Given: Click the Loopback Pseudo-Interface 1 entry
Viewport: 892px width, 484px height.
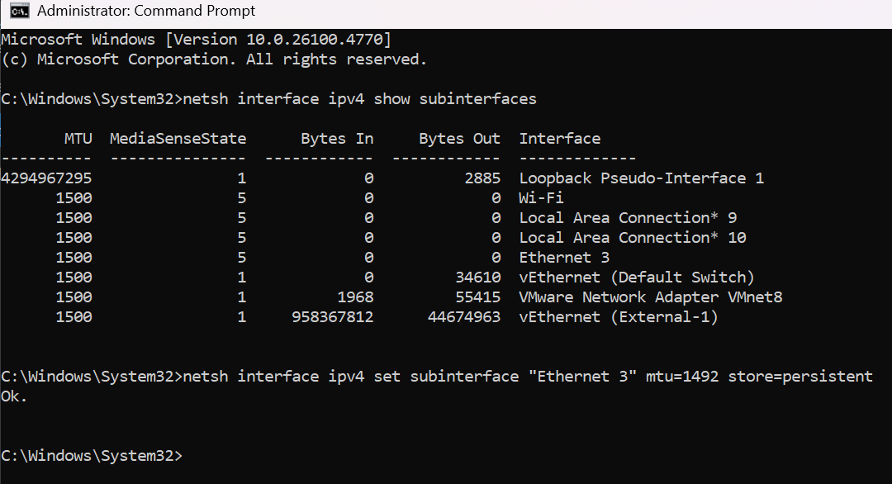Looking at the screenshot, I should click(641, 178).
